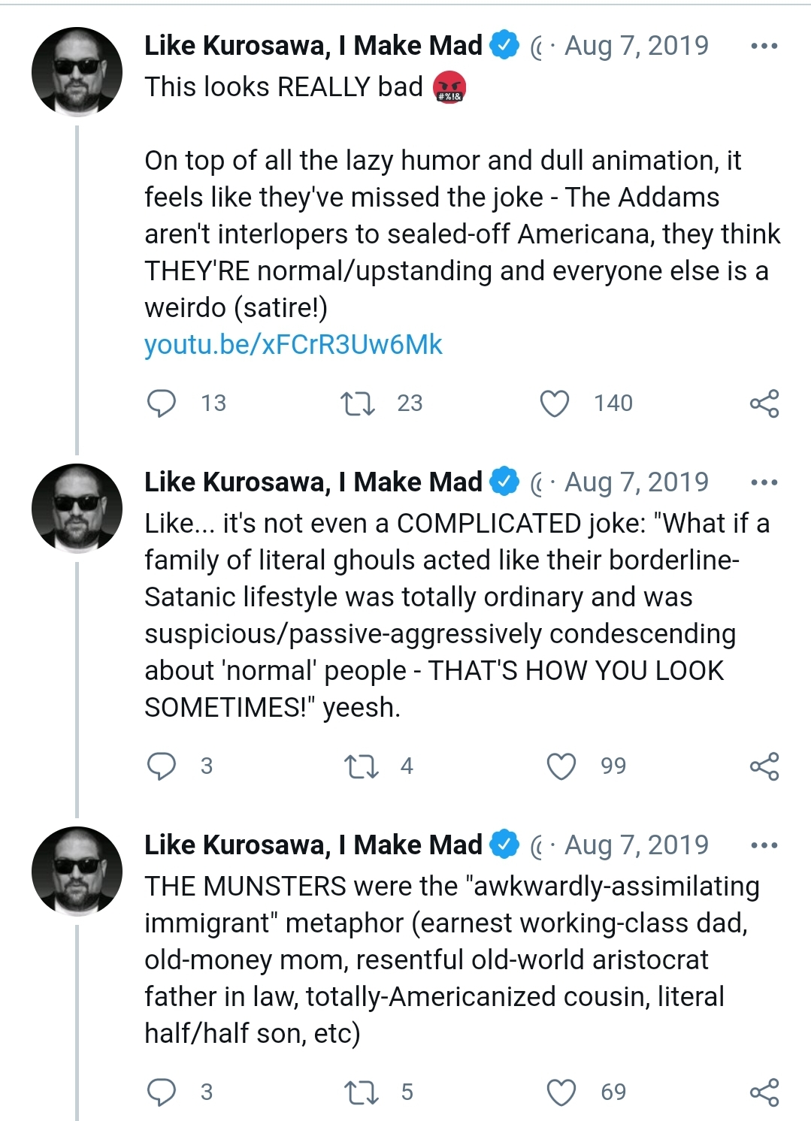The width and height of the screenshot is (811, 1121).
Task: Retweet the first tweet with 23 retweets
Action: 358,403
